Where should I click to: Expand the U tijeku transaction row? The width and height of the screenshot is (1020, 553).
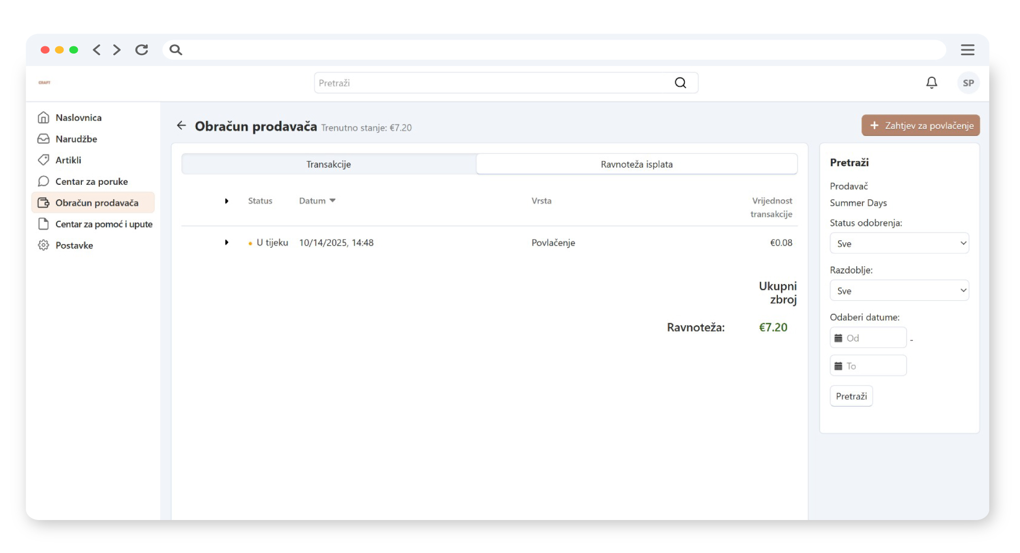point(227,243)
